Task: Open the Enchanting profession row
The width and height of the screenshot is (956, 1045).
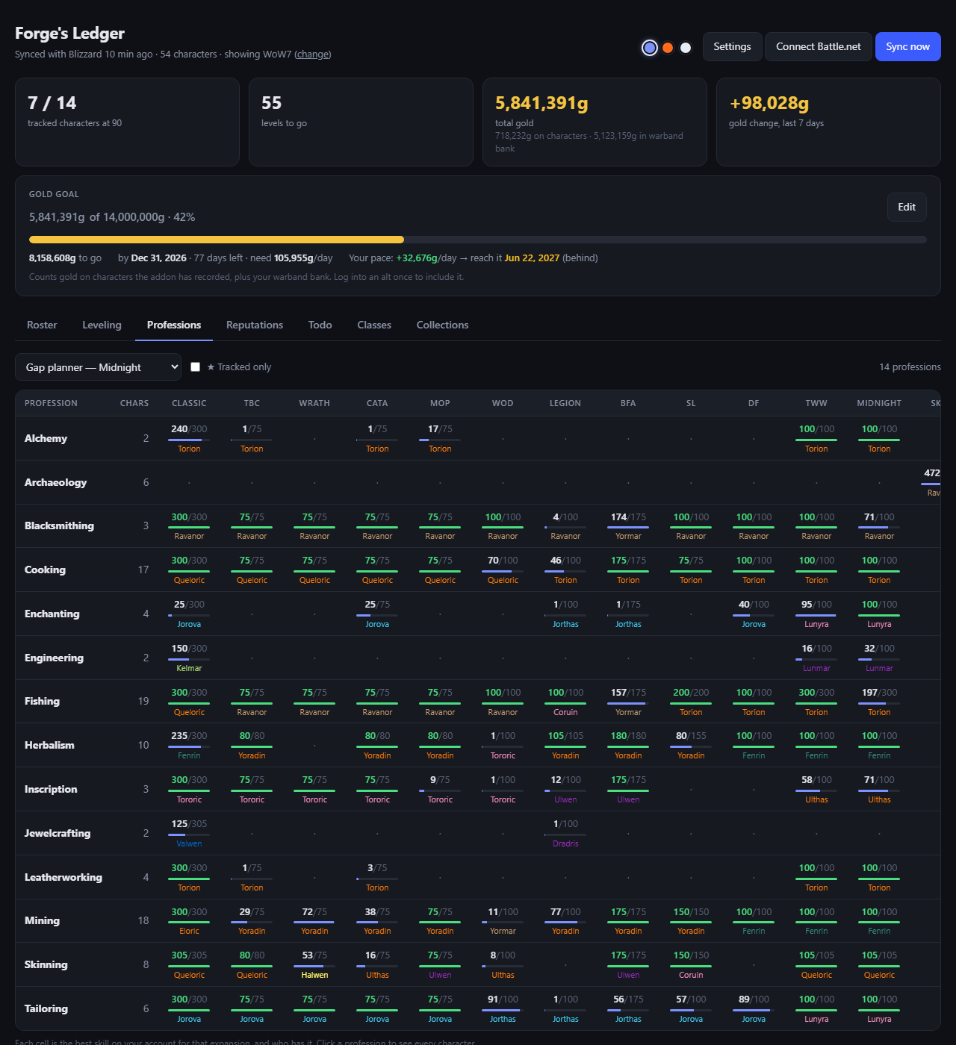Action: point(478,614)
